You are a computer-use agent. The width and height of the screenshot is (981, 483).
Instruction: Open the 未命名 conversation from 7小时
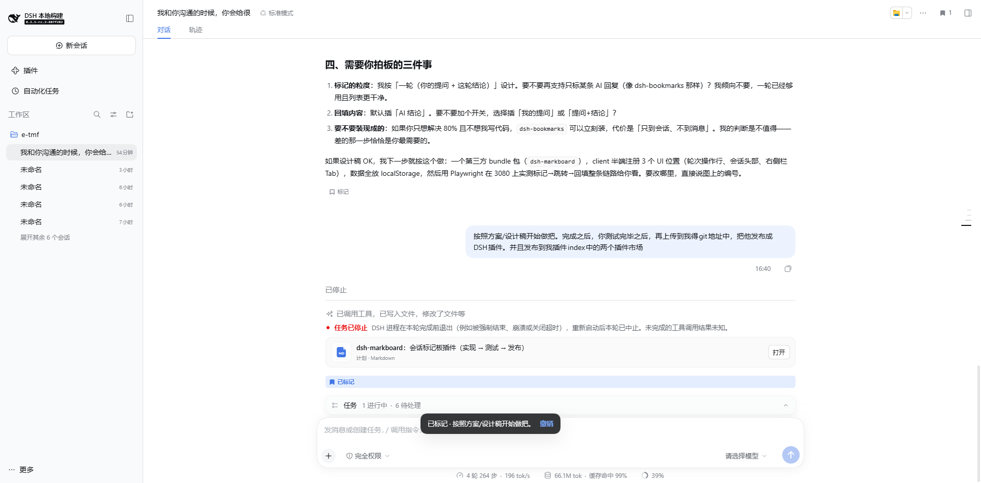coord(72,222)
